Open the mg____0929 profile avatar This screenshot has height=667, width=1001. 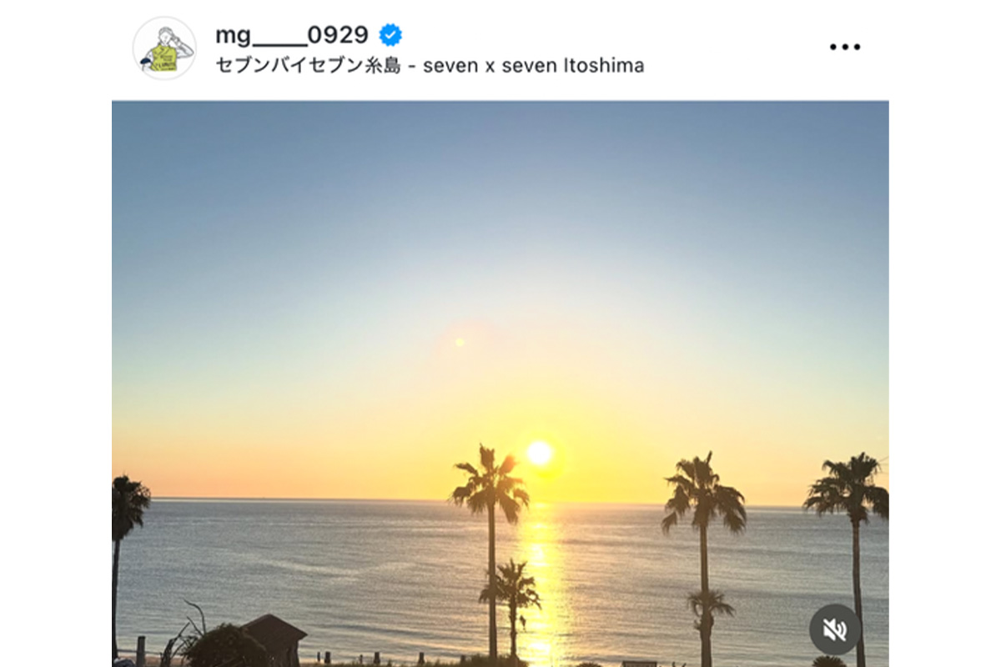point(164,48)
